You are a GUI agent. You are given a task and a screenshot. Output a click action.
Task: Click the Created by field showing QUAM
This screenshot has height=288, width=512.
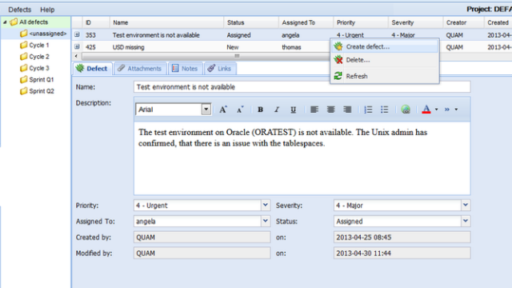tap(202, 237)
